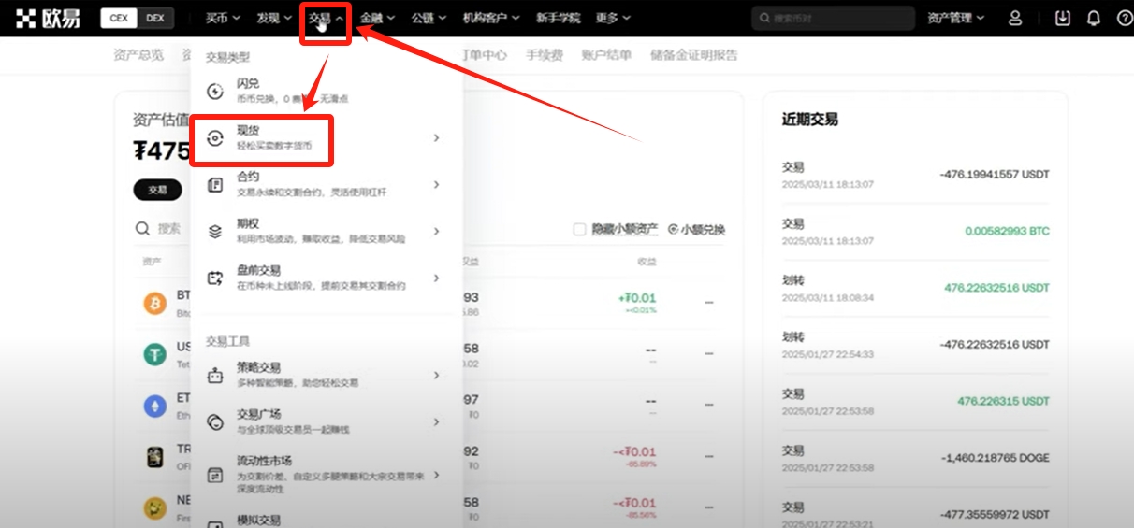This screenshot has width=1134, height=528.
Task: Open the 资产管理 dropdown
Action: [955, 18]
